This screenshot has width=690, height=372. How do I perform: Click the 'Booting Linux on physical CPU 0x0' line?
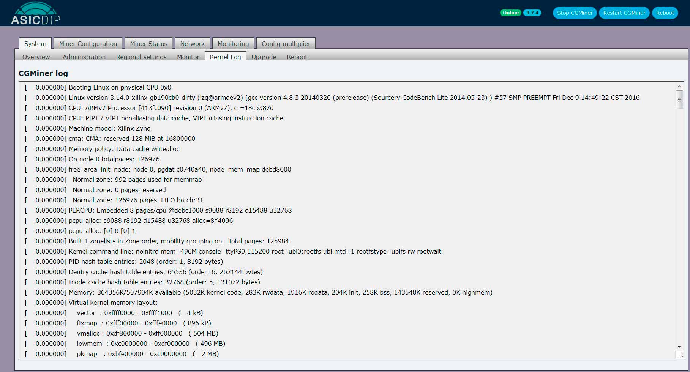(98, 87)
